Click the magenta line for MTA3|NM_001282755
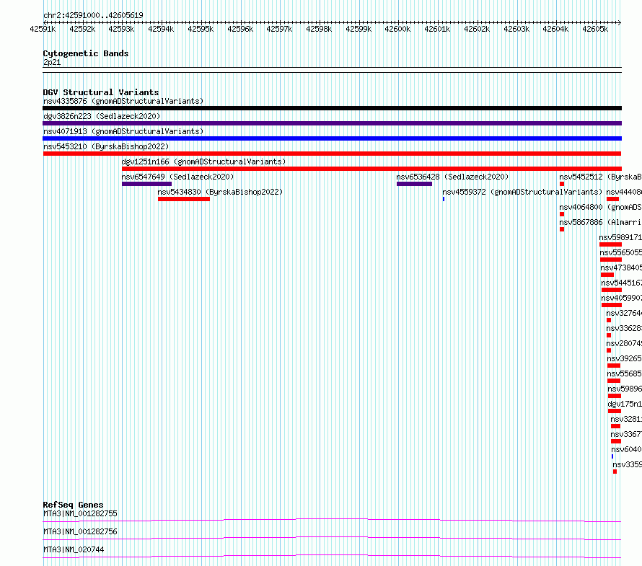This screenshot has height=566, width=642. tap(332, 520)
